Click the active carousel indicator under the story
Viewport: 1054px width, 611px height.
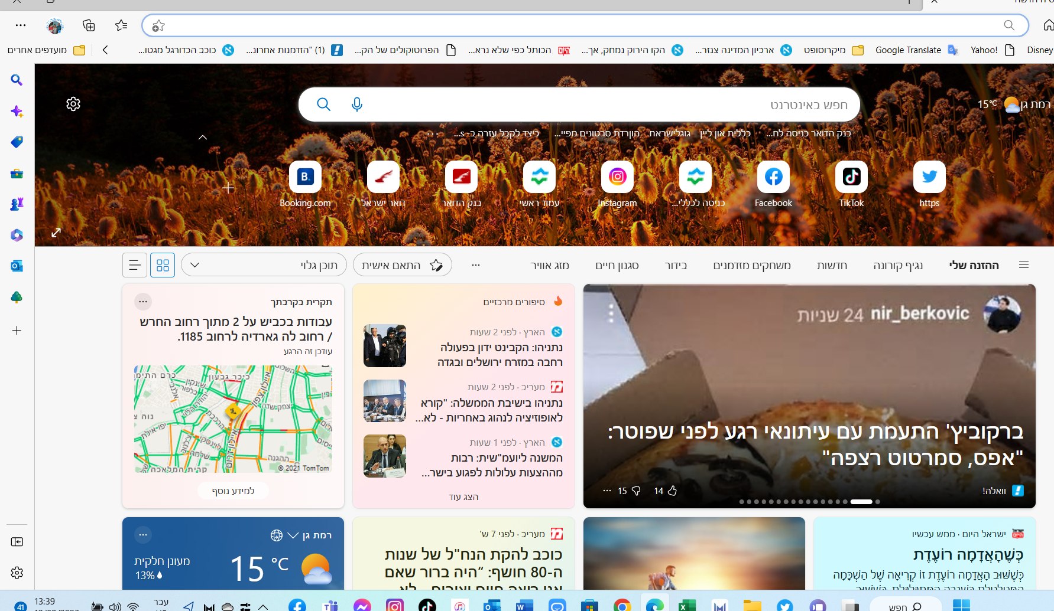pyautogui.click(x=861, y=502)
